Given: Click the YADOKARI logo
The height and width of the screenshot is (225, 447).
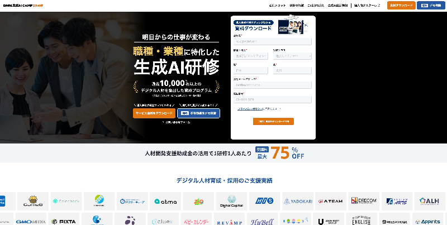Looking at the screenshot, I should tap(297, 201).
